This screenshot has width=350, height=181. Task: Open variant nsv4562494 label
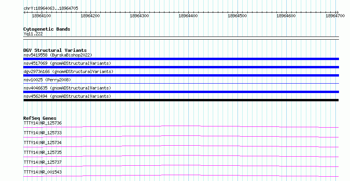(67, 96)
